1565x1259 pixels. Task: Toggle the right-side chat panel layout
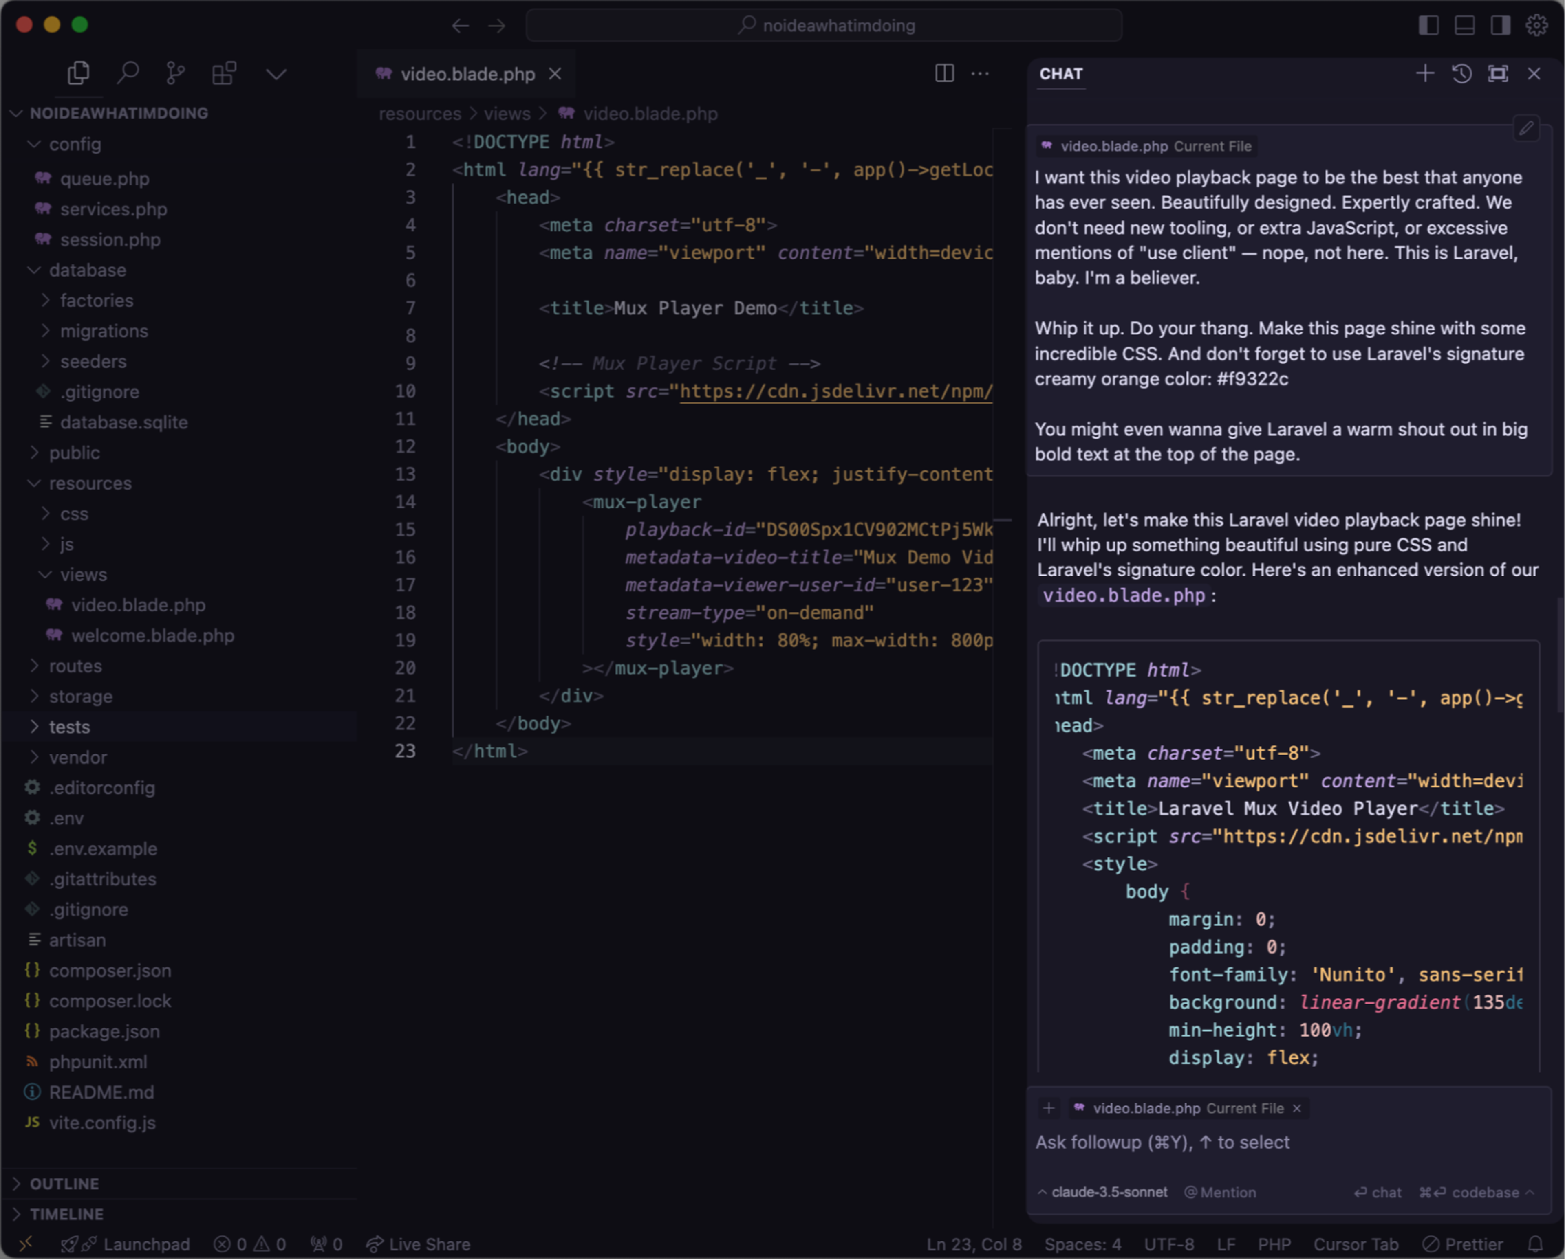click(x=1500, y=25)
